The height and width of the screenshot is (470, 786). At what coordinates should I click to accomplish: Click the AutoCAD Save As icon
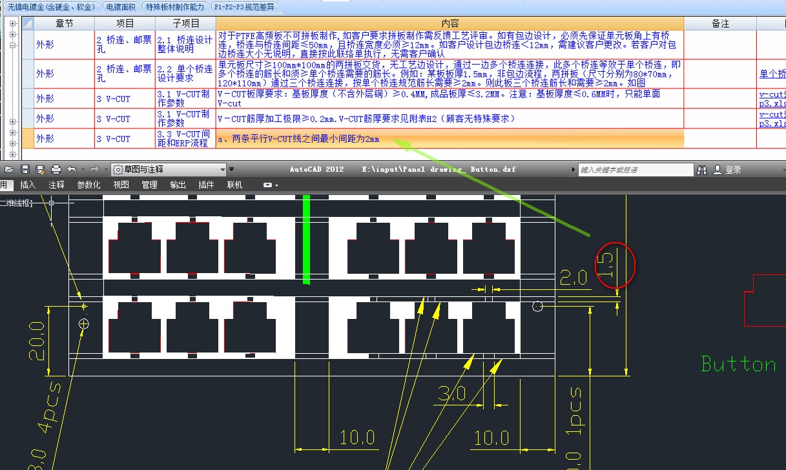pyautogui.click(x=40, y=169)
